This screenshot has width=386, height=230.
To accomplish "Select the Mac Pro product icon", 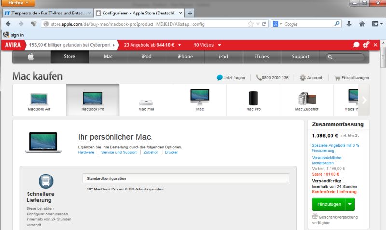I will tap(253, 98).
